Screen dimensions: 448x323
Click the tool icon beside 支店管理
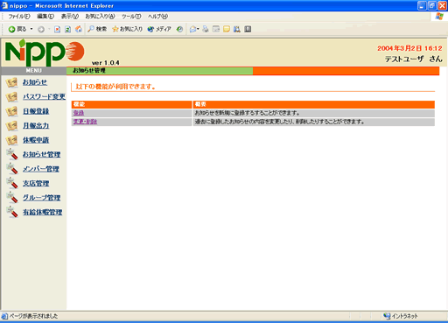pos(12,183)
